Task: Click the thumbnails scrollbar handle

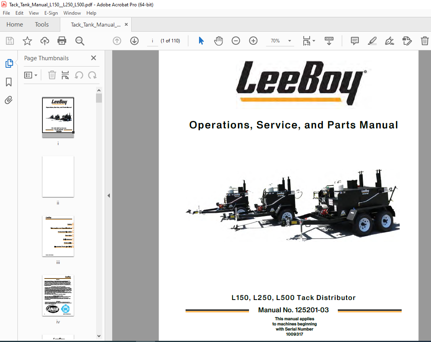Action: 99,98
